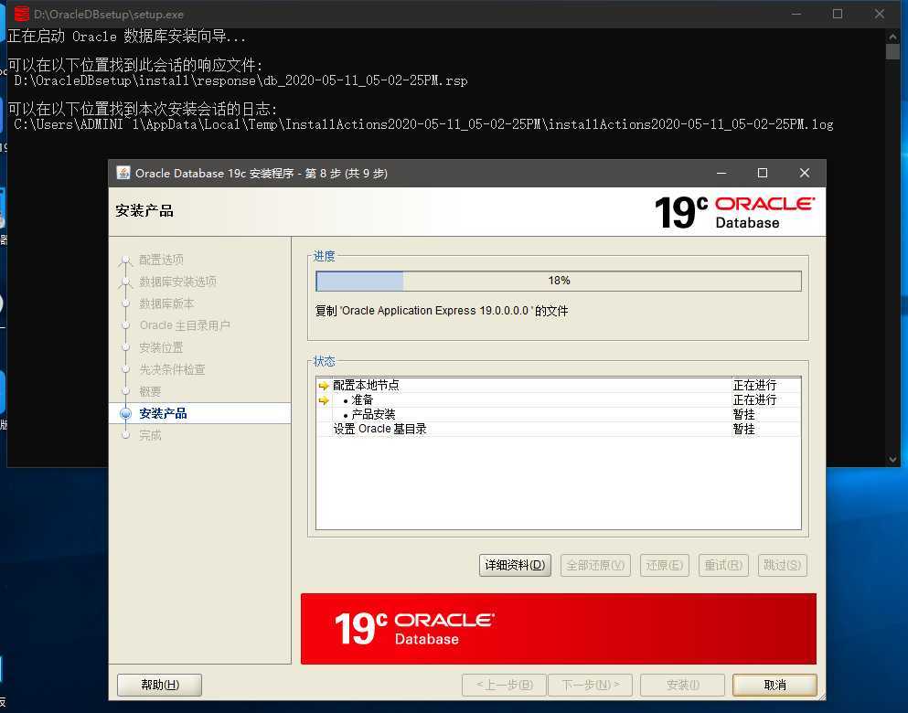Click the red setup.exe icon in console title bar
The height and width of the screenshot is (713, 908).
tap(22, 14)
